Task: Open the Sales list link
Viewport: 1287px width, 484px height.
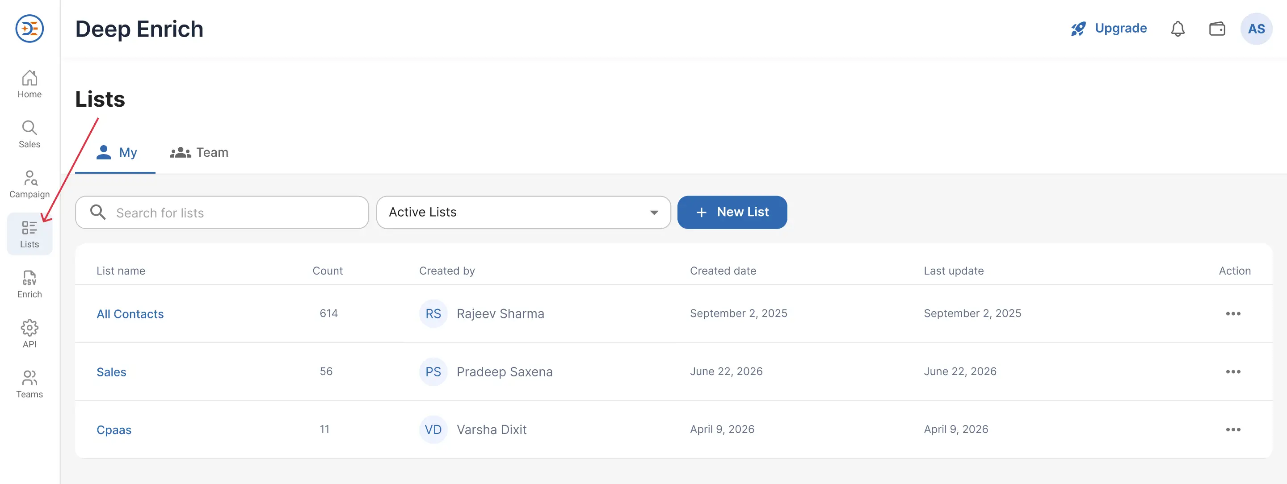Action: click(x=111, y=372)
